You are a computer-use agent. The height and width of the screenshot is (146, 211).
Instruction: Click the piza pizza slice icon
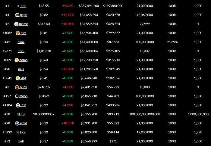coord(17,33)
